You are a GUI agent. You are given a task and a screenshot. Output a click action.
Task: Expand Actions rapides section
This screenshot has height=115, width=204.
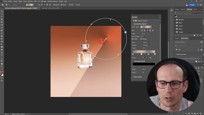pos(133,77)
